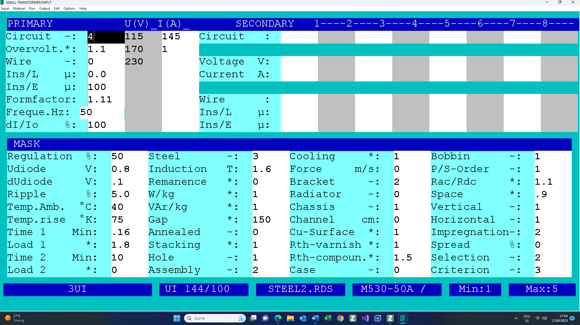
Task: Open Excel from the taskbar
Action: tap(328, 318)
